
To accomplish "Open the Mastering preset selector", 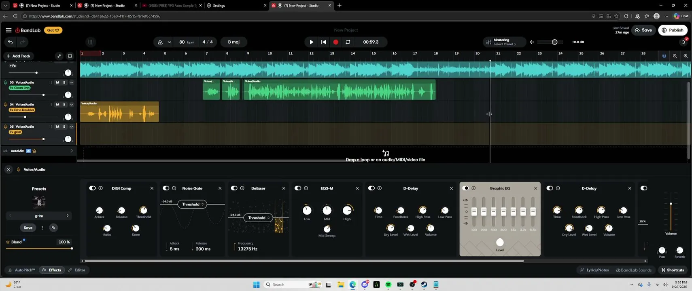I will [505, 42].
